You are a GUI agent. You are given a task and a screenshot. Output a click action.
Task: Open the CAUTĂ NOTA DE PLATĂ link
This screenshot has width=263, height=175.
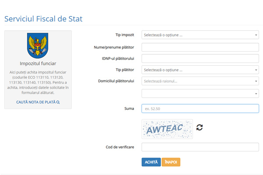[x=38, y=102]
